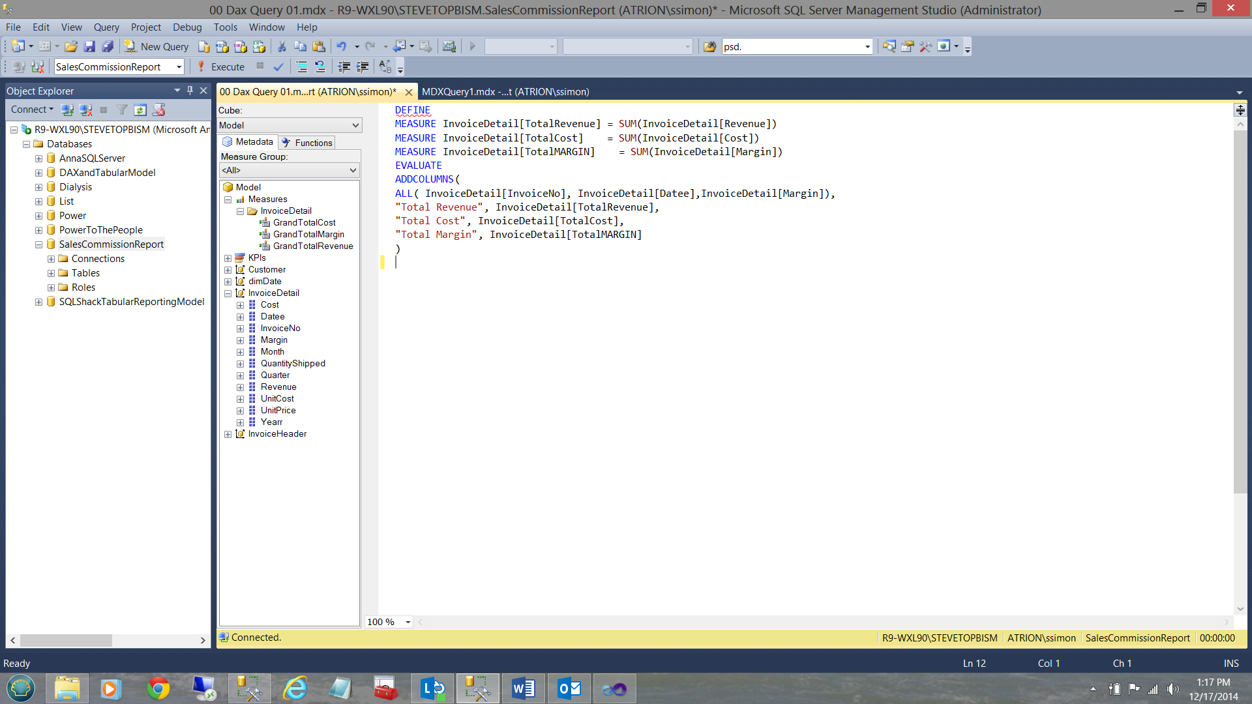Refresh the Object Explorer tree
The width and height of the screenshot is (1252, 704).
140,110
